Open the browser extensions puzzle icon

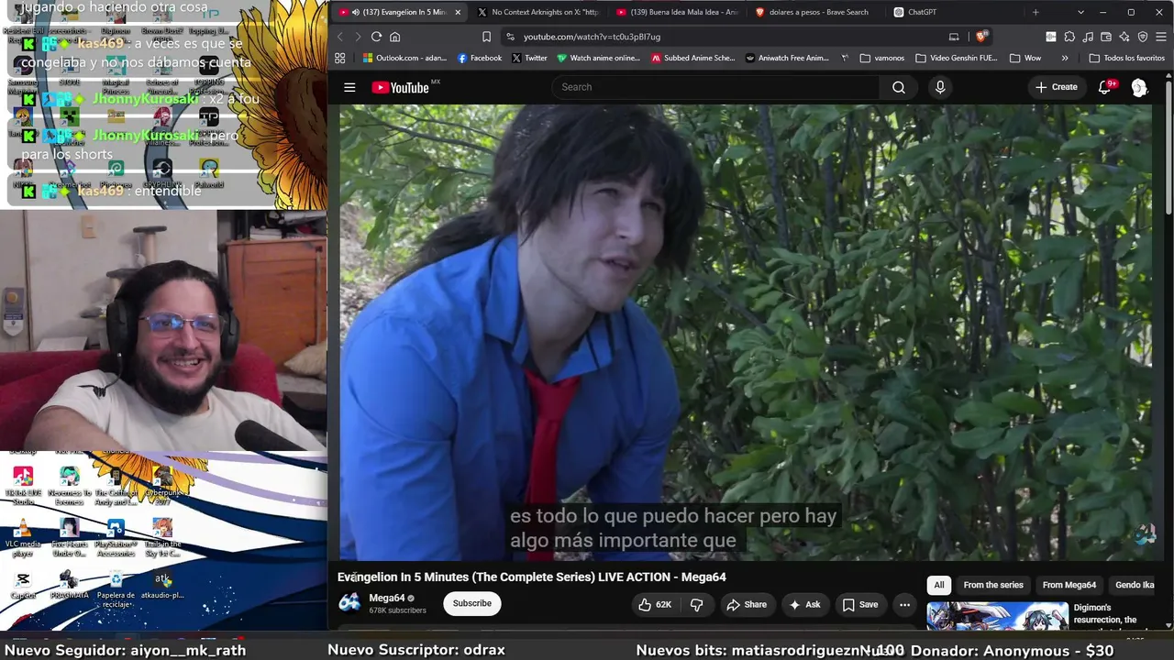tap(1069, 37)
